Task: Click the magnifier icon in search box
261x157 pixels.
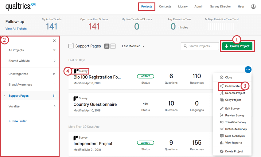Action: (185, 46)
